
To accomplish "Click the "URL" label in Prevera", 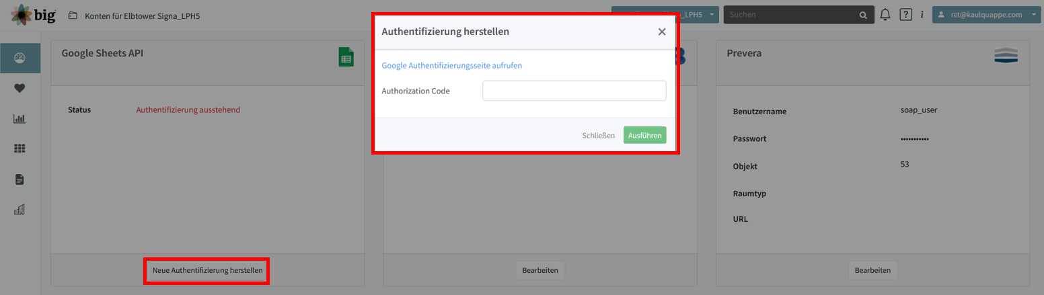I will point(740,219).
